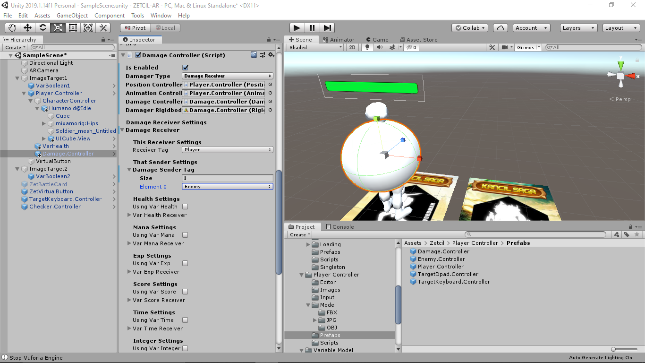Image resolution: width=645 pixels, height=363 pixels.
Task: Open the Damager Type dropdown
Action: pos(227,76)
